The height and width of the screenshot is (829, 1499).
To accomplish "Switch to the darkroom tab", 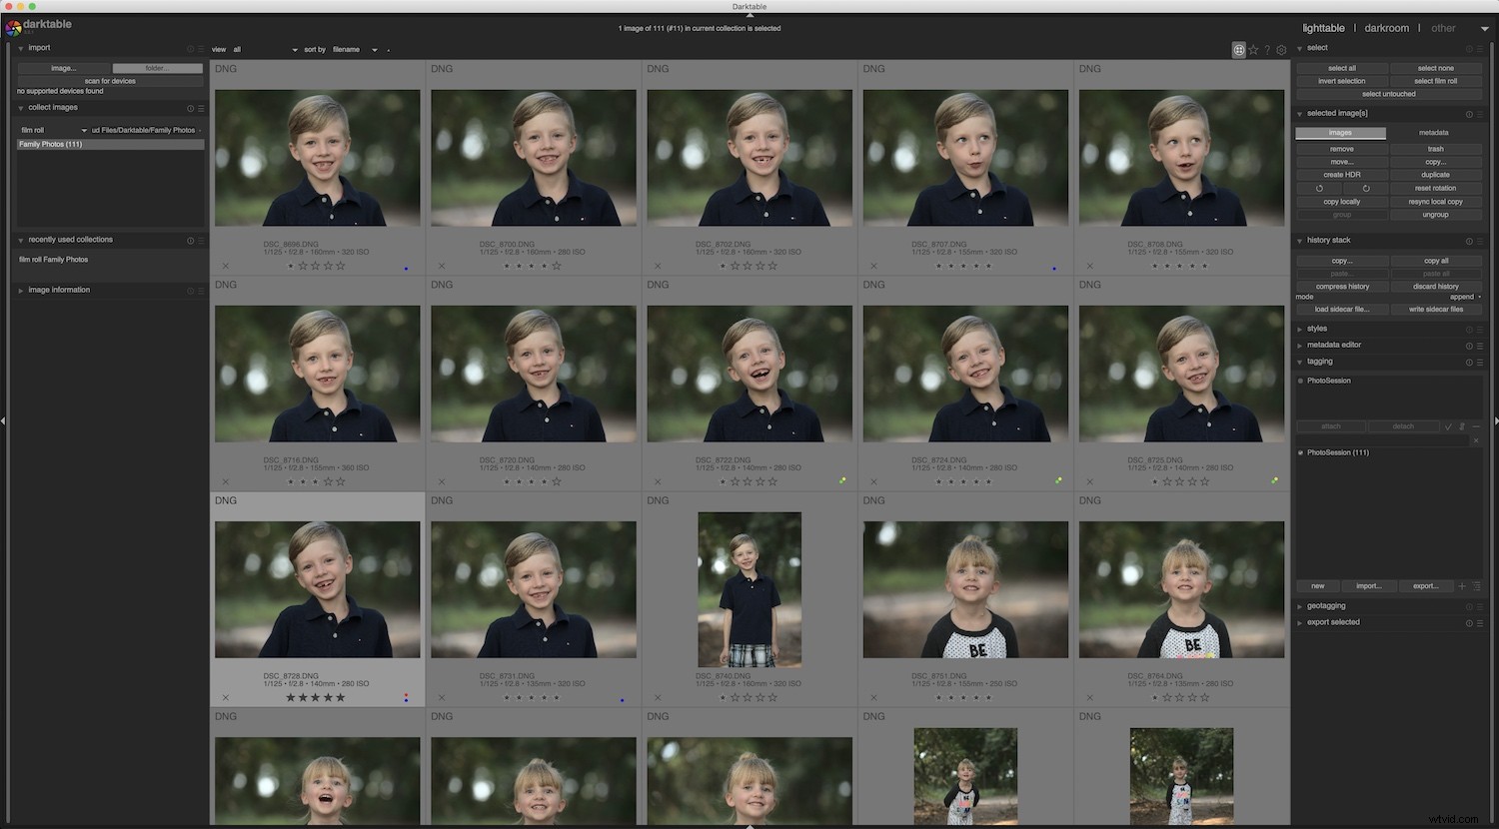I will (x=1387, y=28).
